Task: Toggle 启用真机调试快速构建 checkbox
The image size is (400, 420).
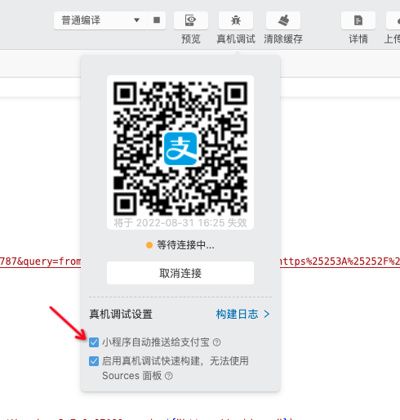Action: pos(94,361)
